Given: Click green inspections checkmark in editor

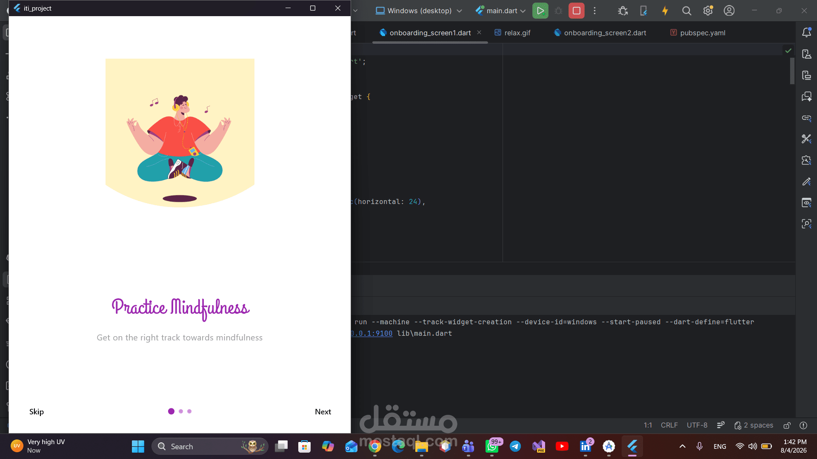Looking at the screenshot, I should [788, 51].
